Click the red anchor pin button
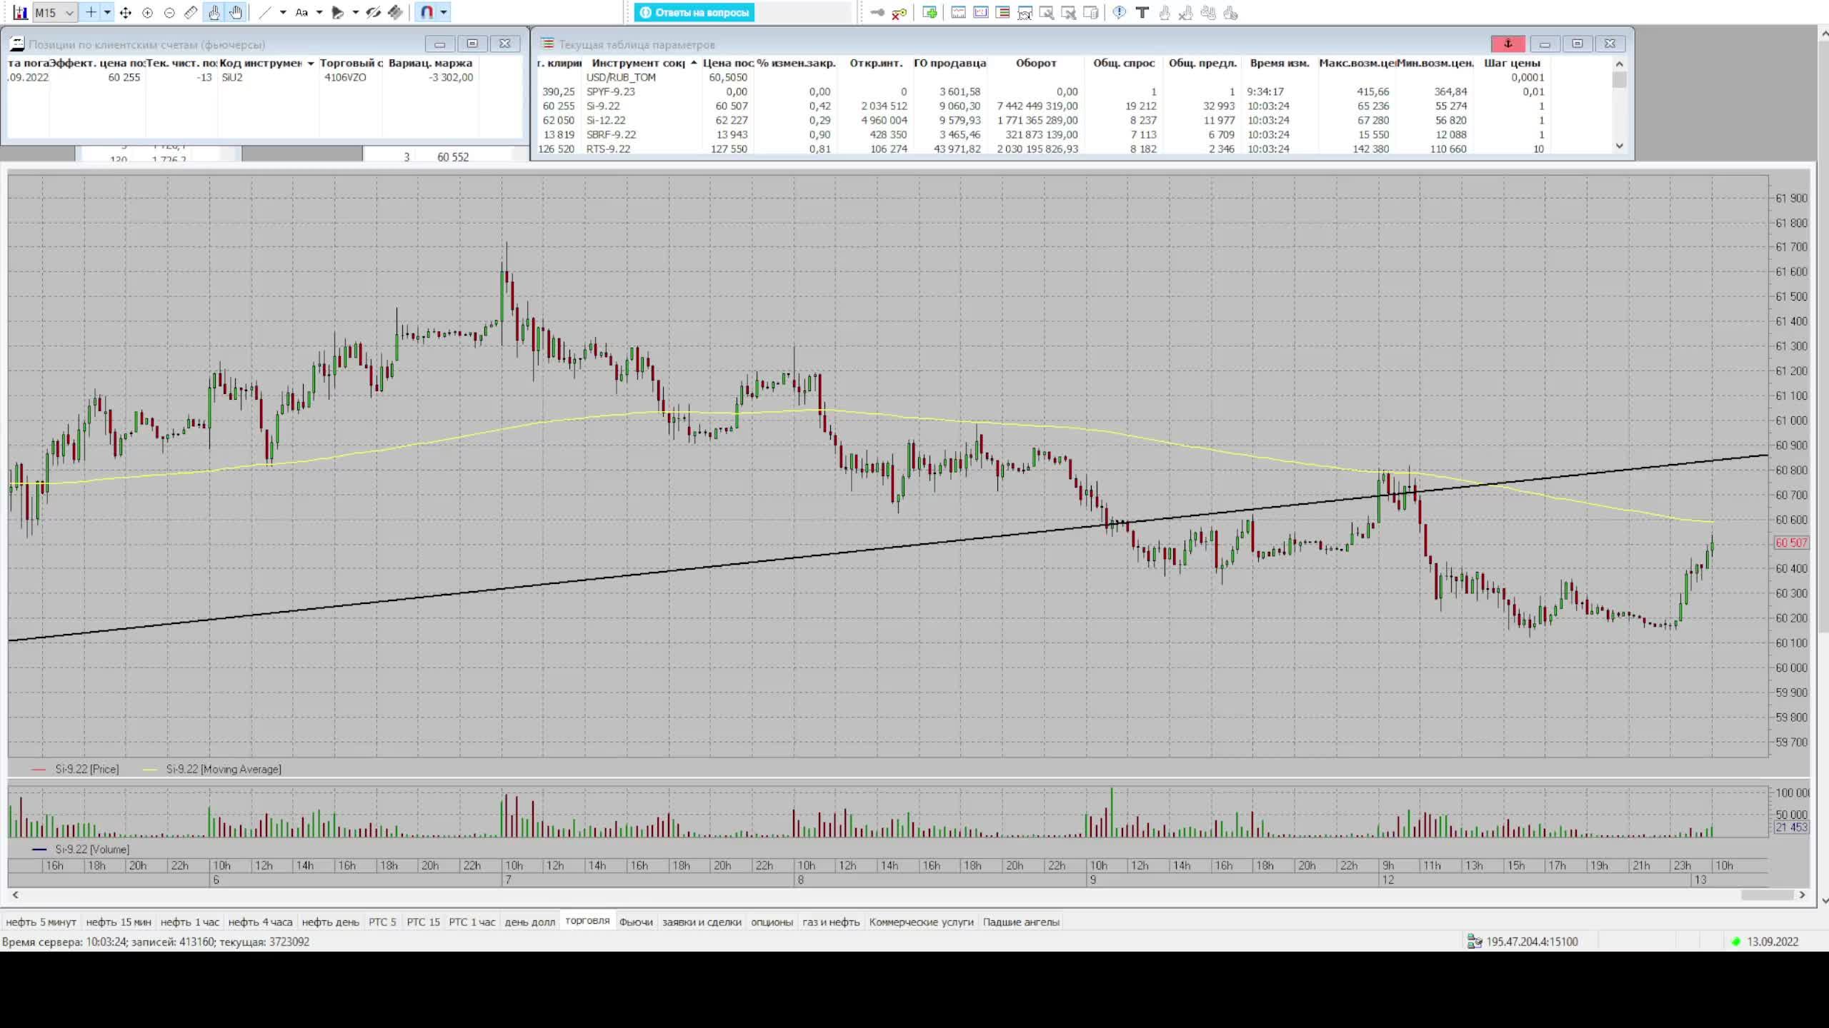This screenshot has height=1028, width=1829. point(1508,44)
